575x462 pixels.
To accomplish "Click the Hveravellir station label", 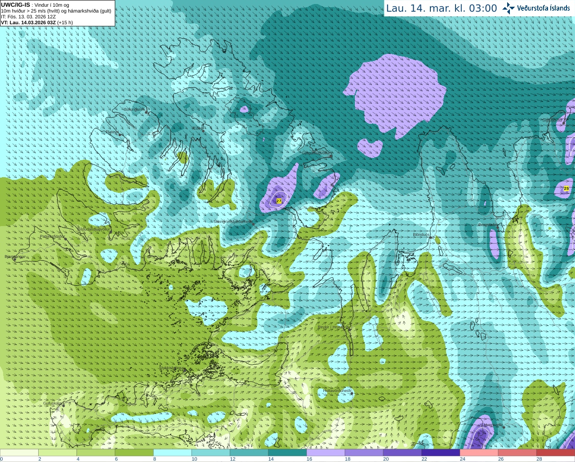I will (493, 425).
